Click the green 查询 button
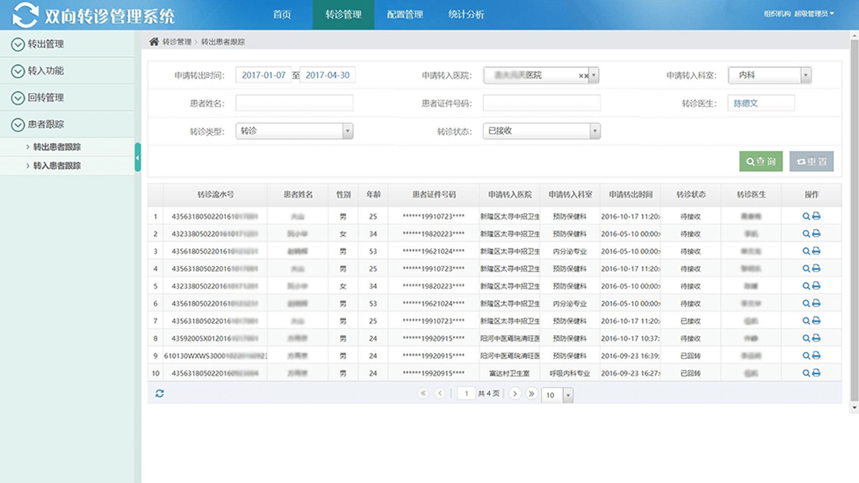 pyautogui.click(x=761, y=162)
